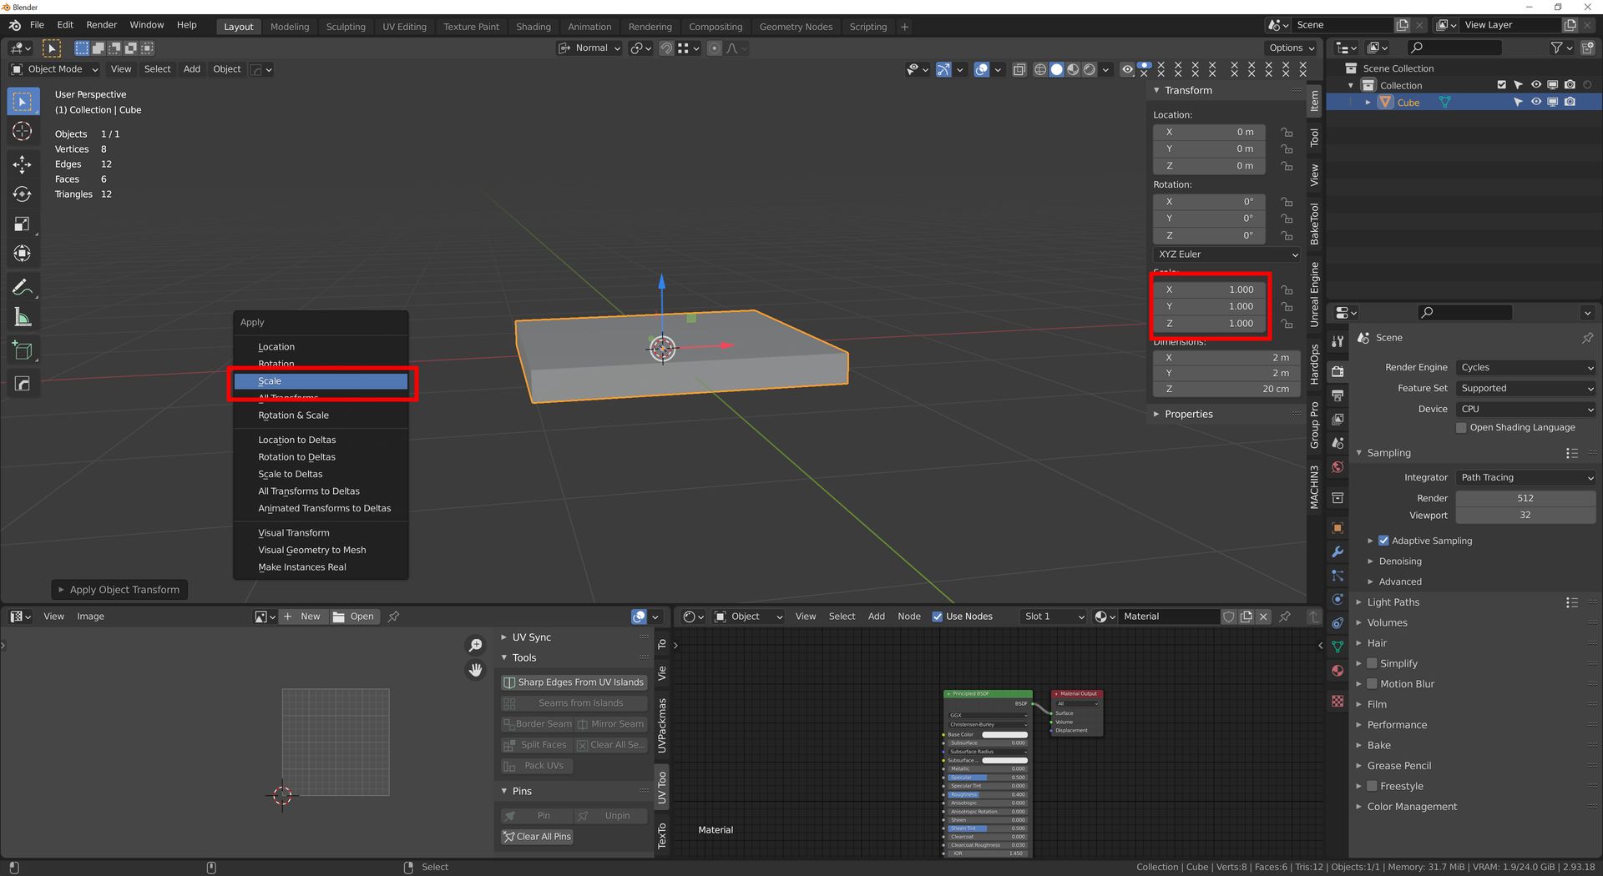The height and width of the screenshot is (876, 1603).
Task: Switch to the Shading workspace tab
Action: point(533,27)
